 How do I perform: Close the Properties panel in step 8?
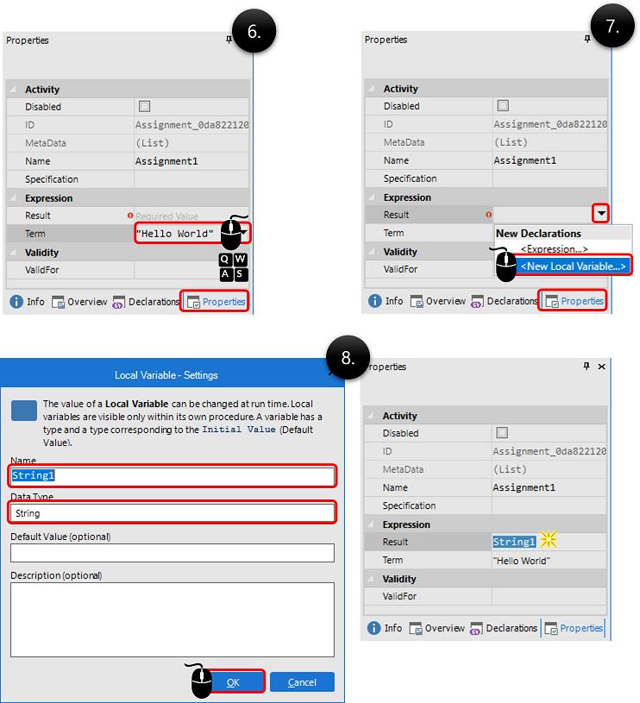(601, 367)
